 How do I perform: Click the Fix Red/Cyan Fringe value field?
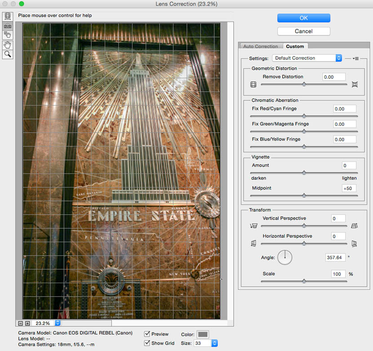click(x=344, y=109)
